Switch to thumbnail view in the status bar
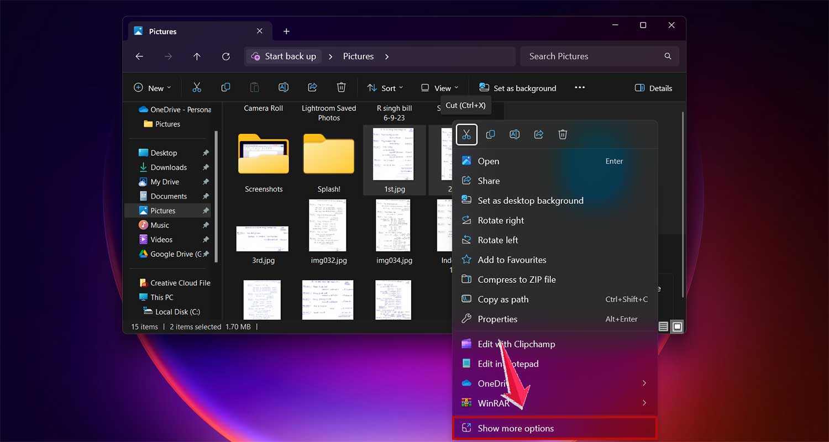This screenshot has height=442, width=829. click(677, 327)
